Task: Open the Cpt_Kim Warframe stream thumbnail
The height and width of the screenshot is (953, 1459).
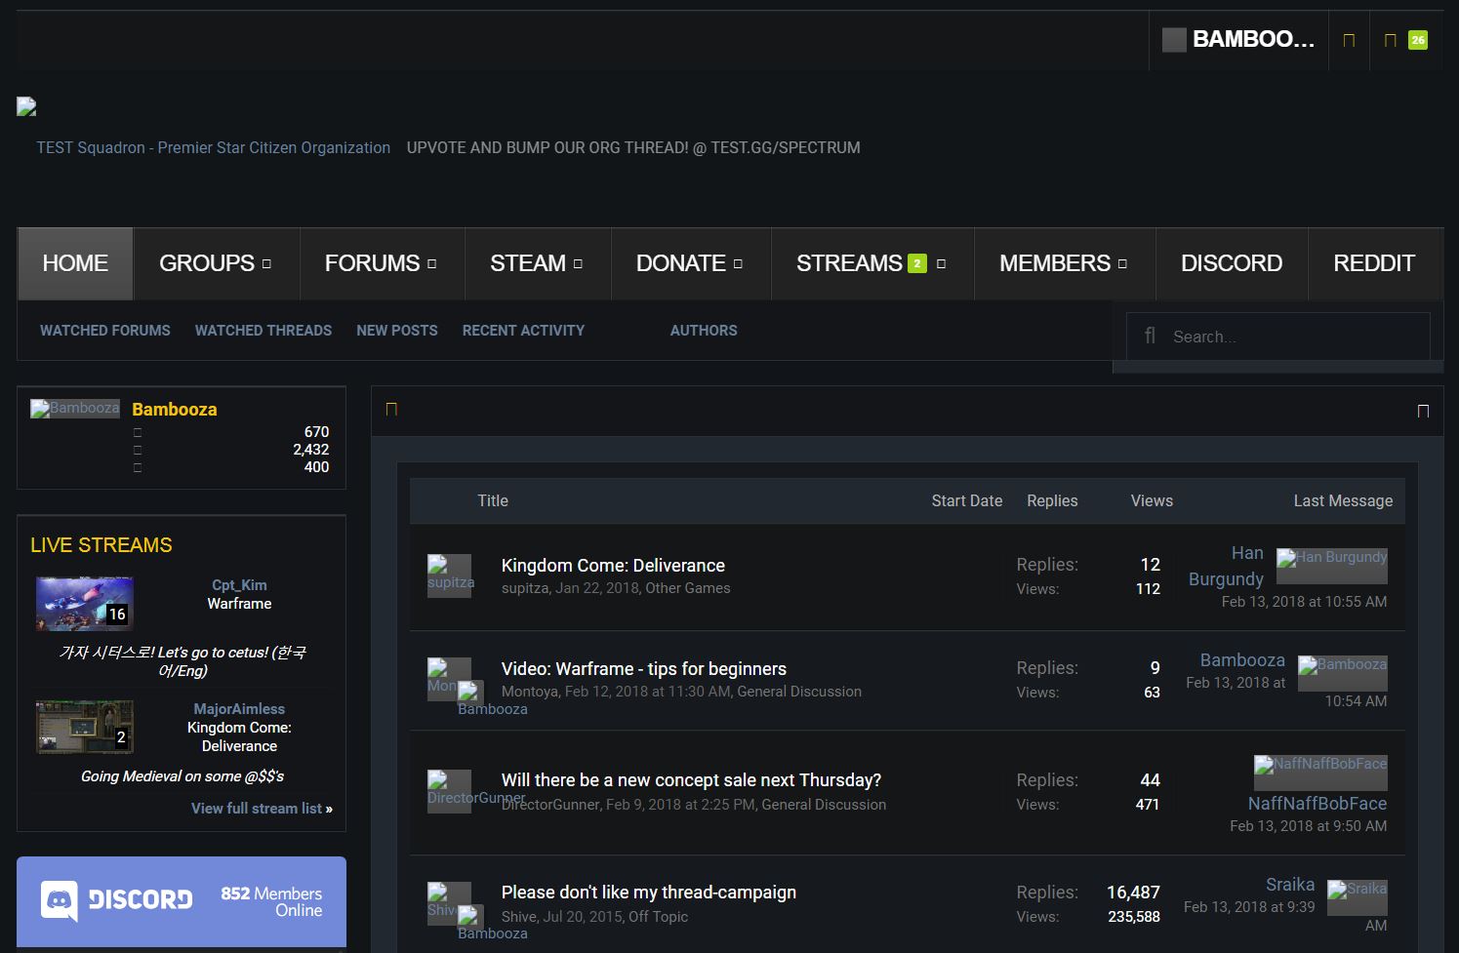Action: coord(85,604)
